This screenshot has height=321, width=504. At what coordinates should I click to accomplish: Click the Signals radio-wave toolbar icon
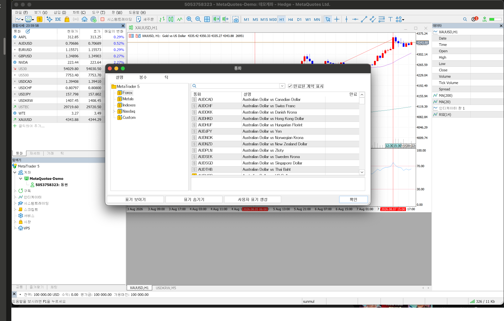(x=76, y=19)
